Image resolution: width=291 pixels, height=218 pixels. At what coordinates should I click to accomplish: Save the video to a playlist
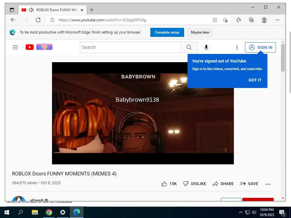pos(249,184)
